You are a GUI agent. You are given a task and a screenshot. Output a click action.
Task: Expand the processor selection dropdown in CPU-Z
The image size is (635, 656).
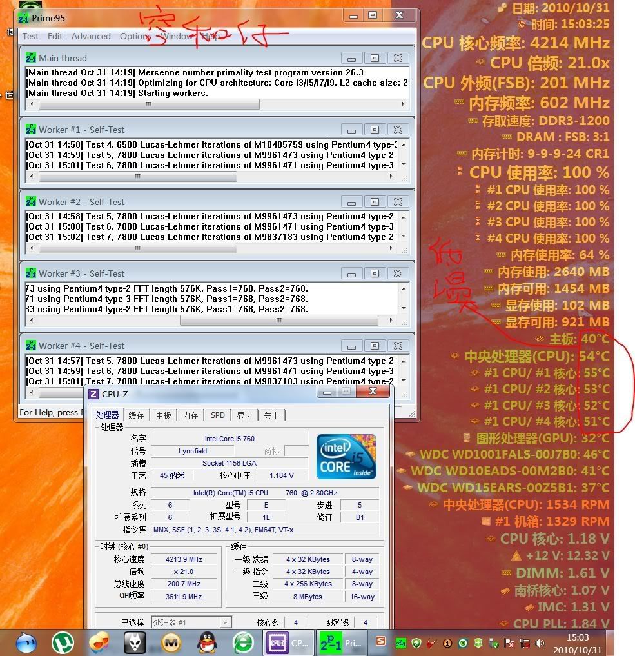225,622
